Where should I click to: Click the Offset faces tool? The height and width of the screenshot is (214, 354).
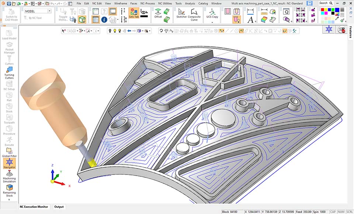158,13
